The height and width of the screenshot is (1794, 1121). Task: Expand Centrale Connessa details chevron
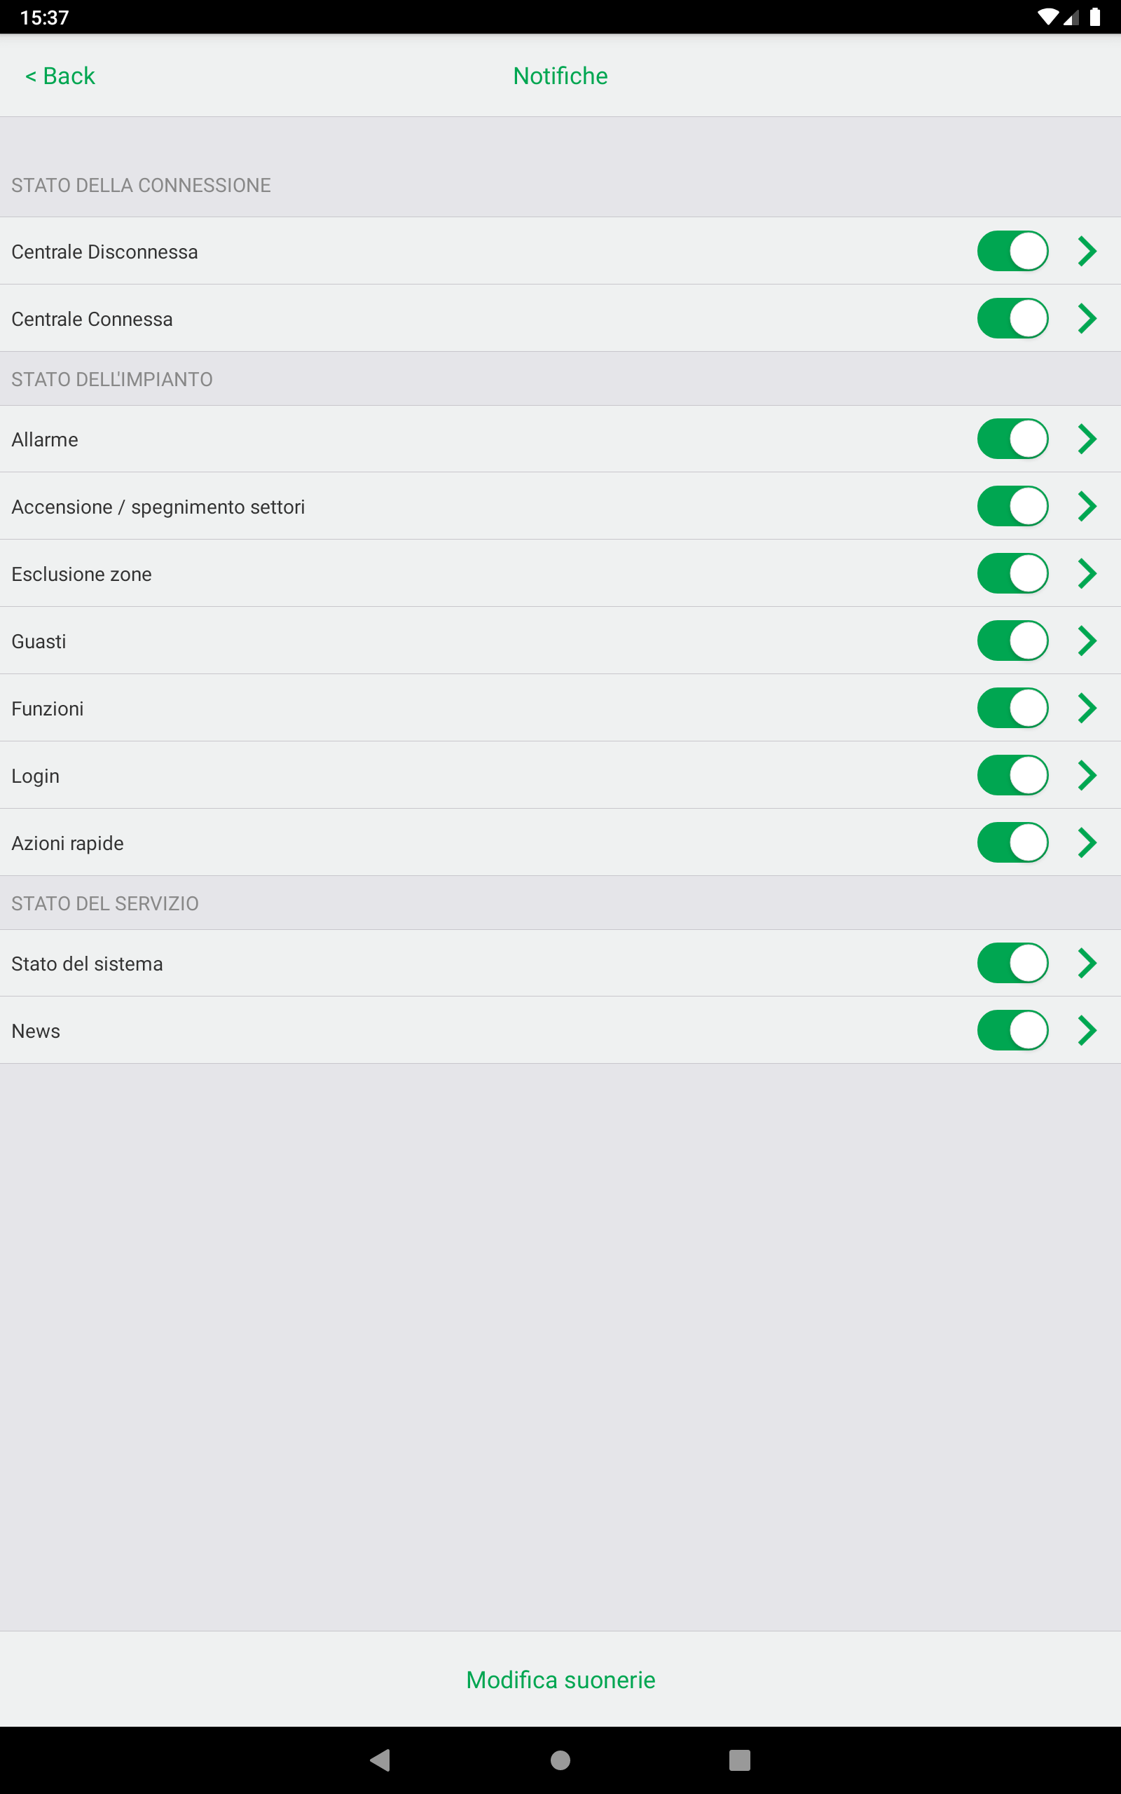tap(1087, 319)
